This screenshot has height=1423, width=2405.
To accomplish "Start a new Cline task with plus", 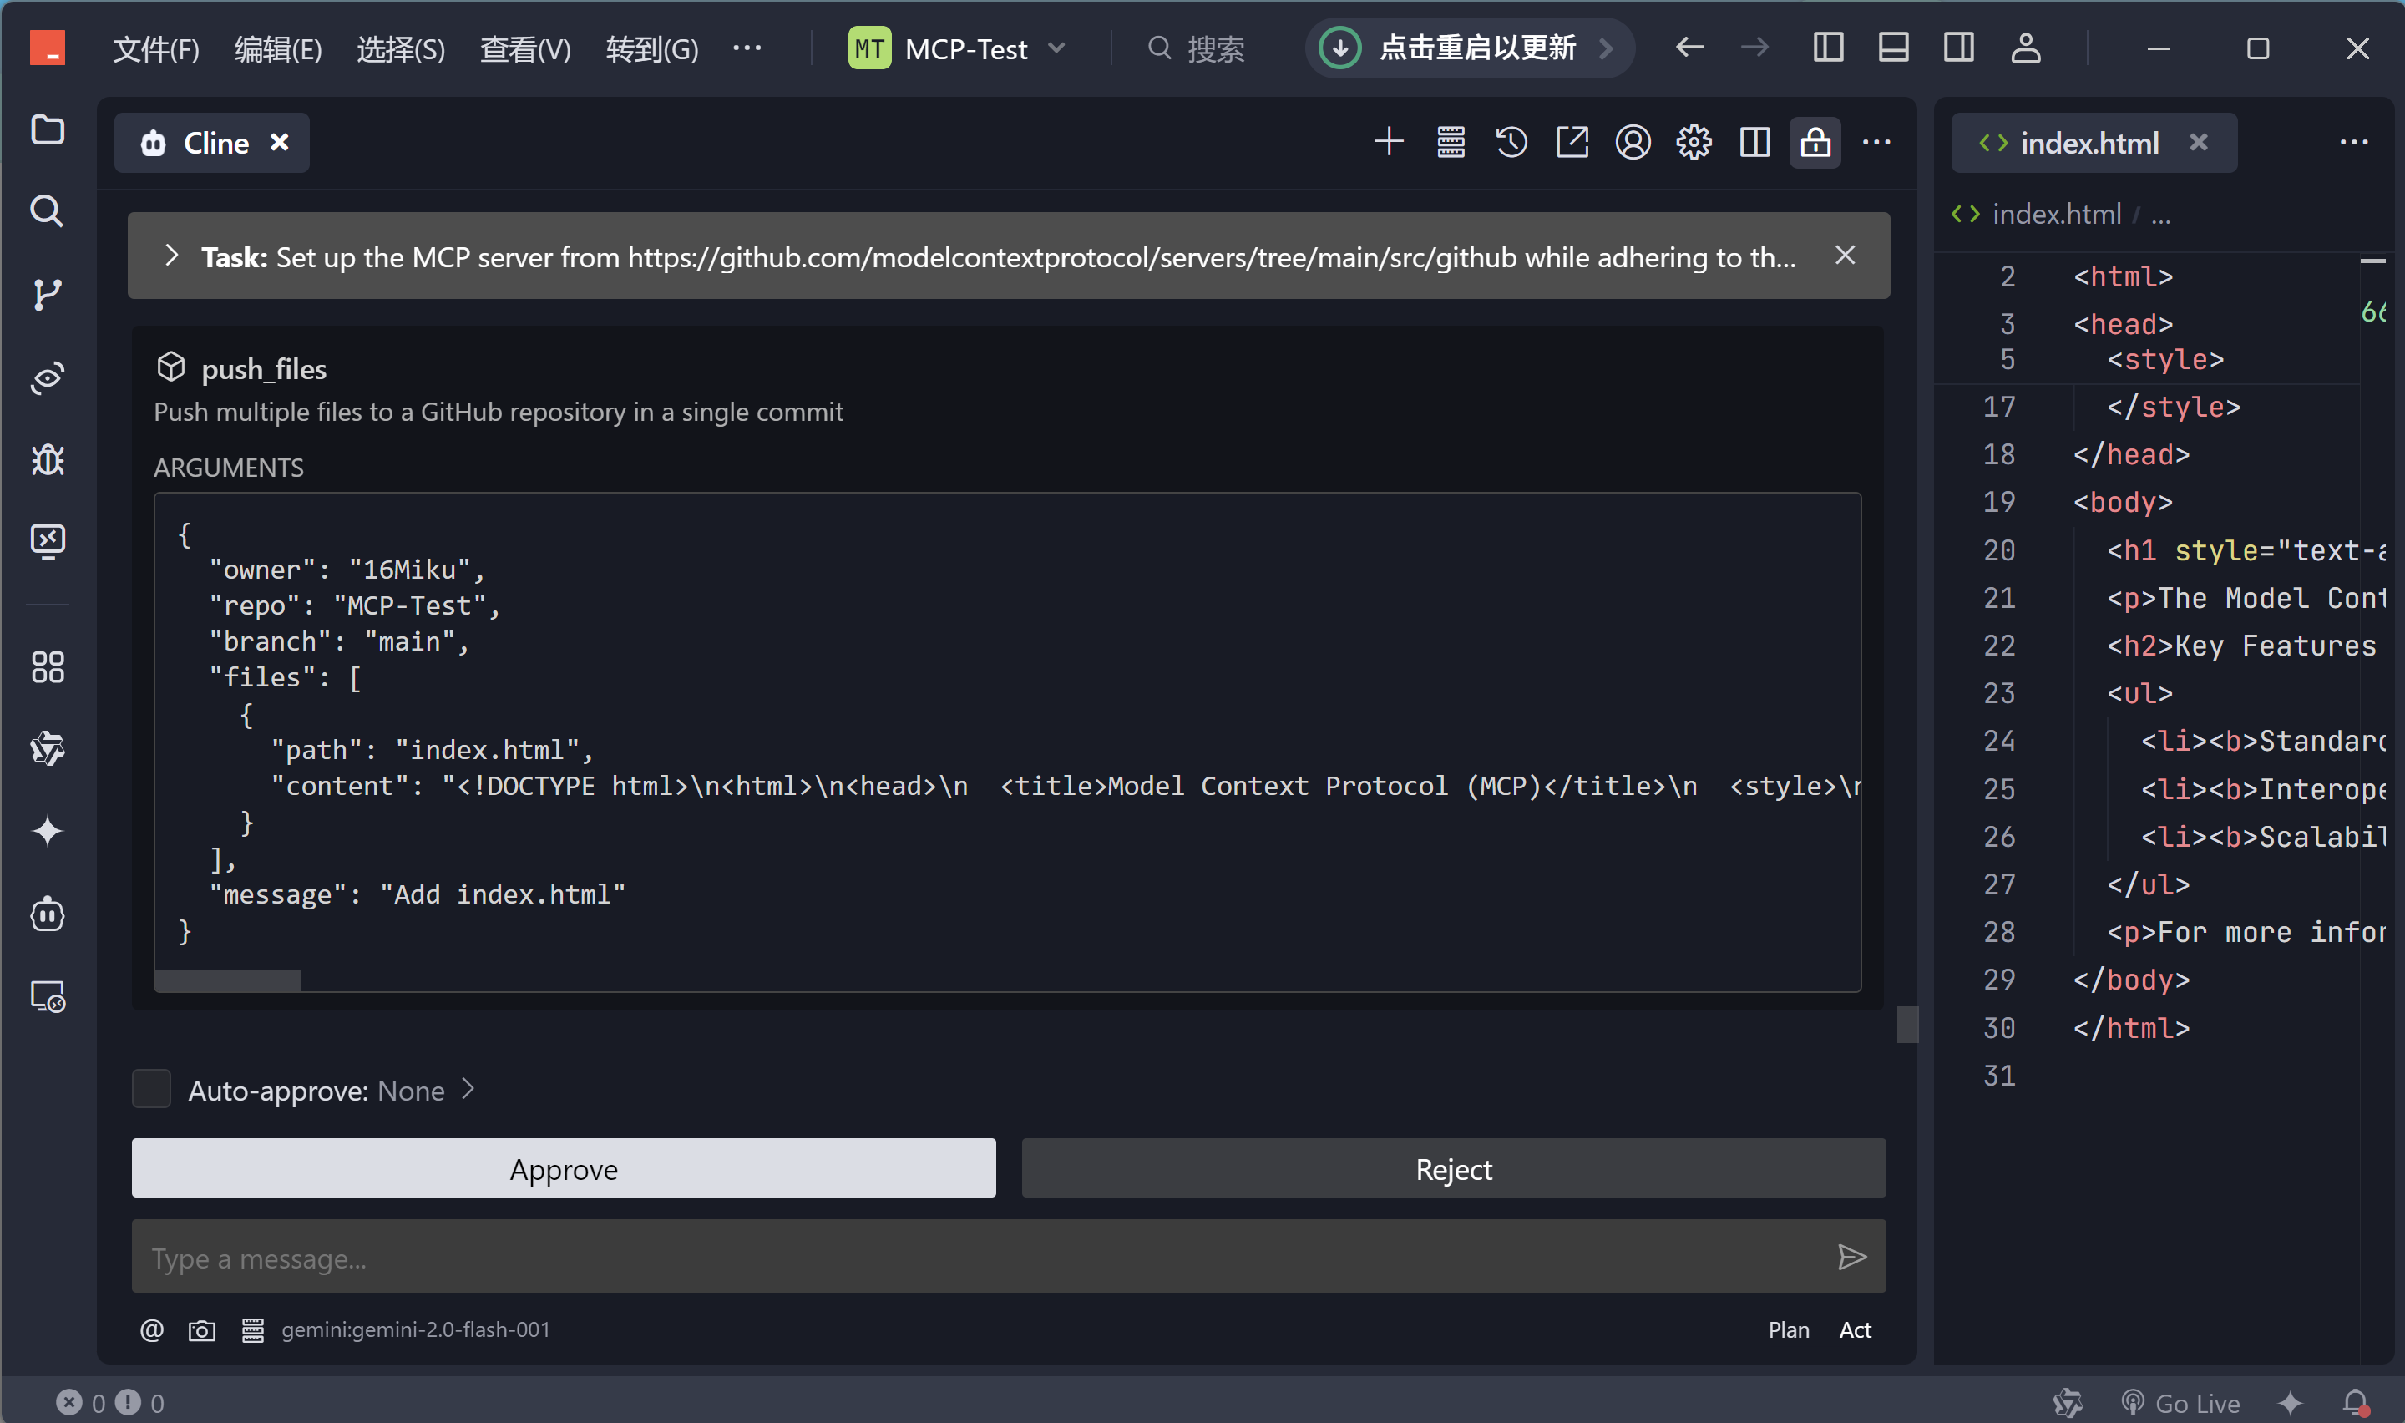I will (1388, 143).
